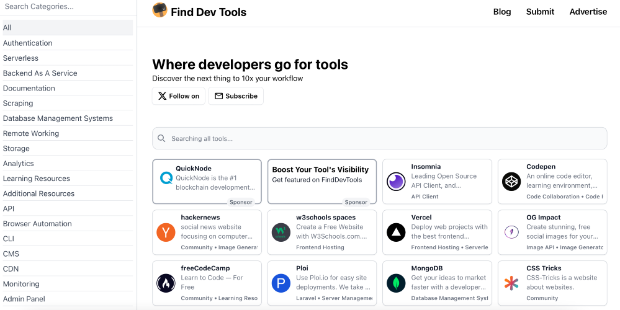Click the Ploi blue P icon
This screenshot has width=620, height=310.
click(x=281, y=283)
